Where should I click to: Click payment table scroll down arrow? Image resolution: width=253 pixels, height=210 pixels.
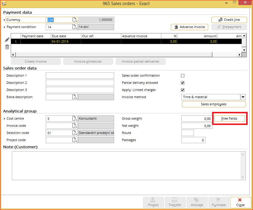click(x=244, y=50)
